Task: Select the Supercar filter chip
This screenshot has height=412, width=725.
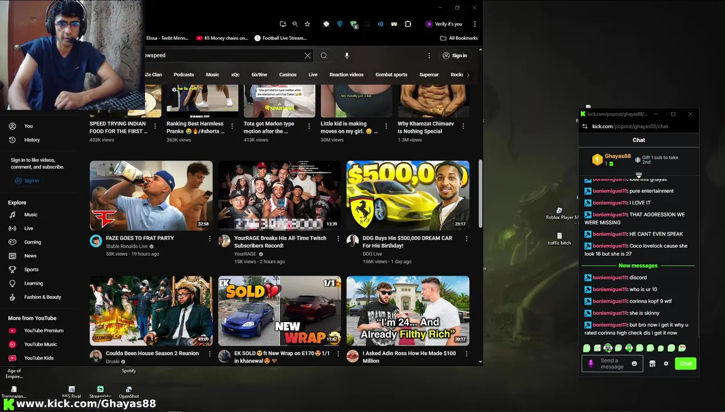Action: tap(429, 75)
